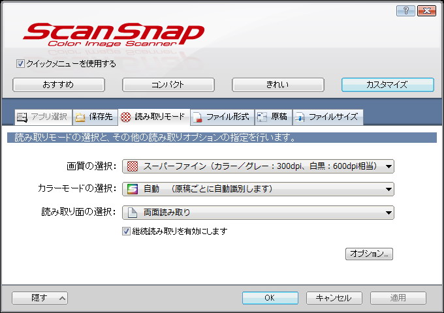
Task: Click the ファイル形式 tab document icon
Action: (197, 117)
